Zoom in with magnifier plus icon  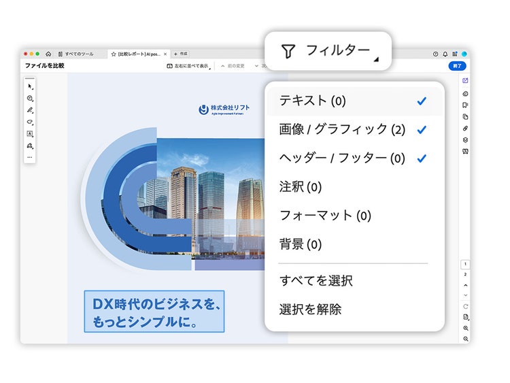[465, 329]
